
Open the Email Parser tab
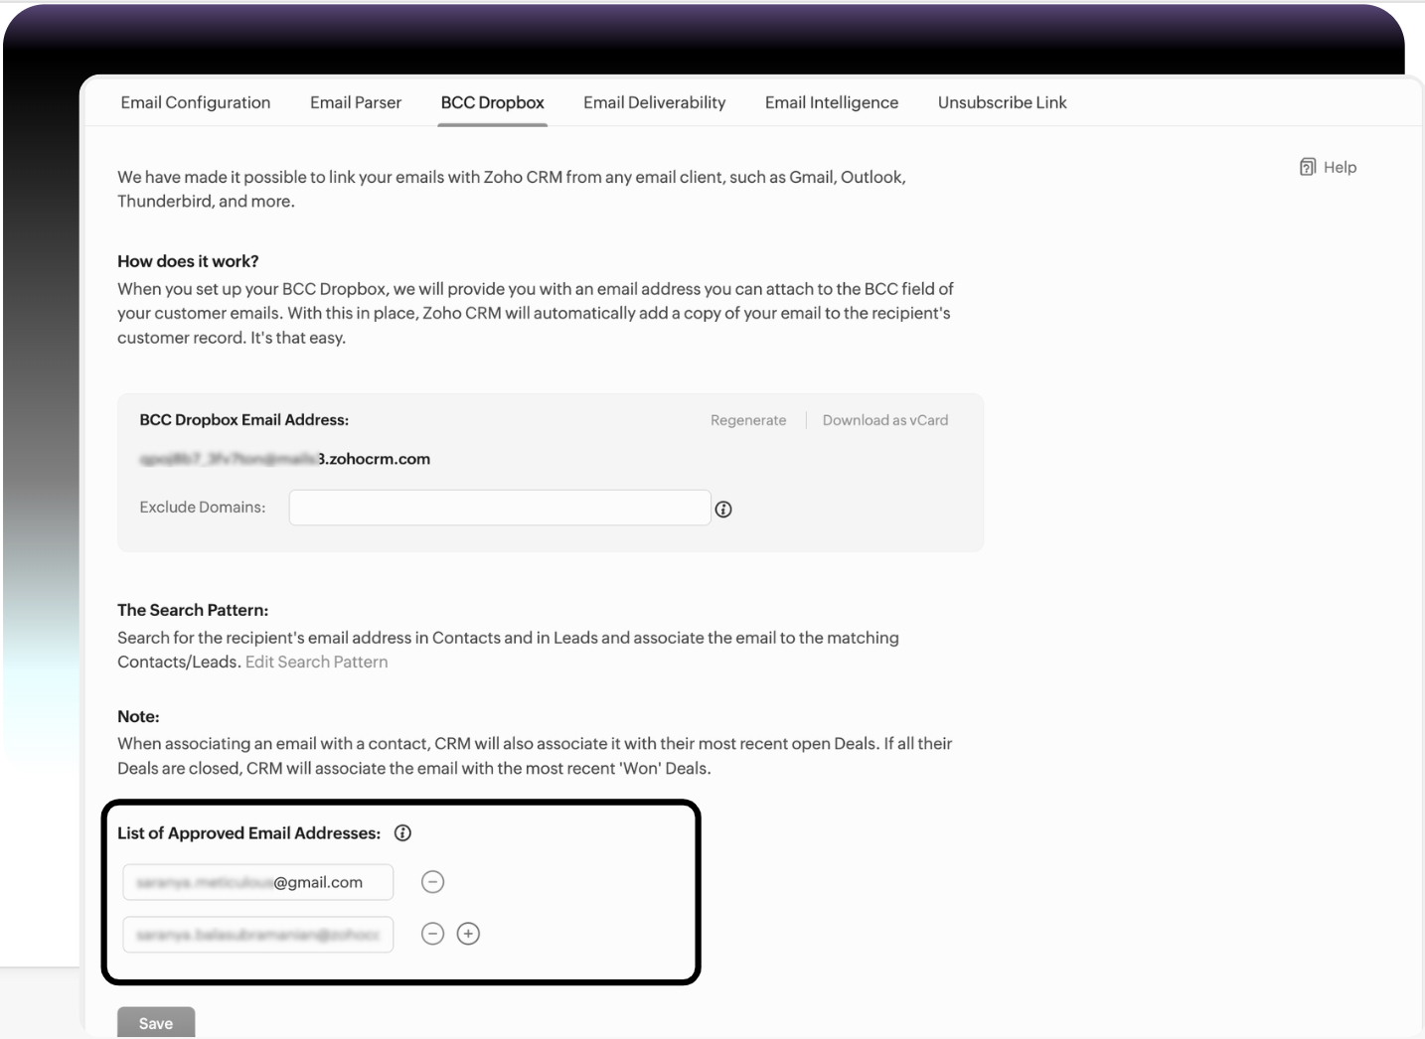356,102
